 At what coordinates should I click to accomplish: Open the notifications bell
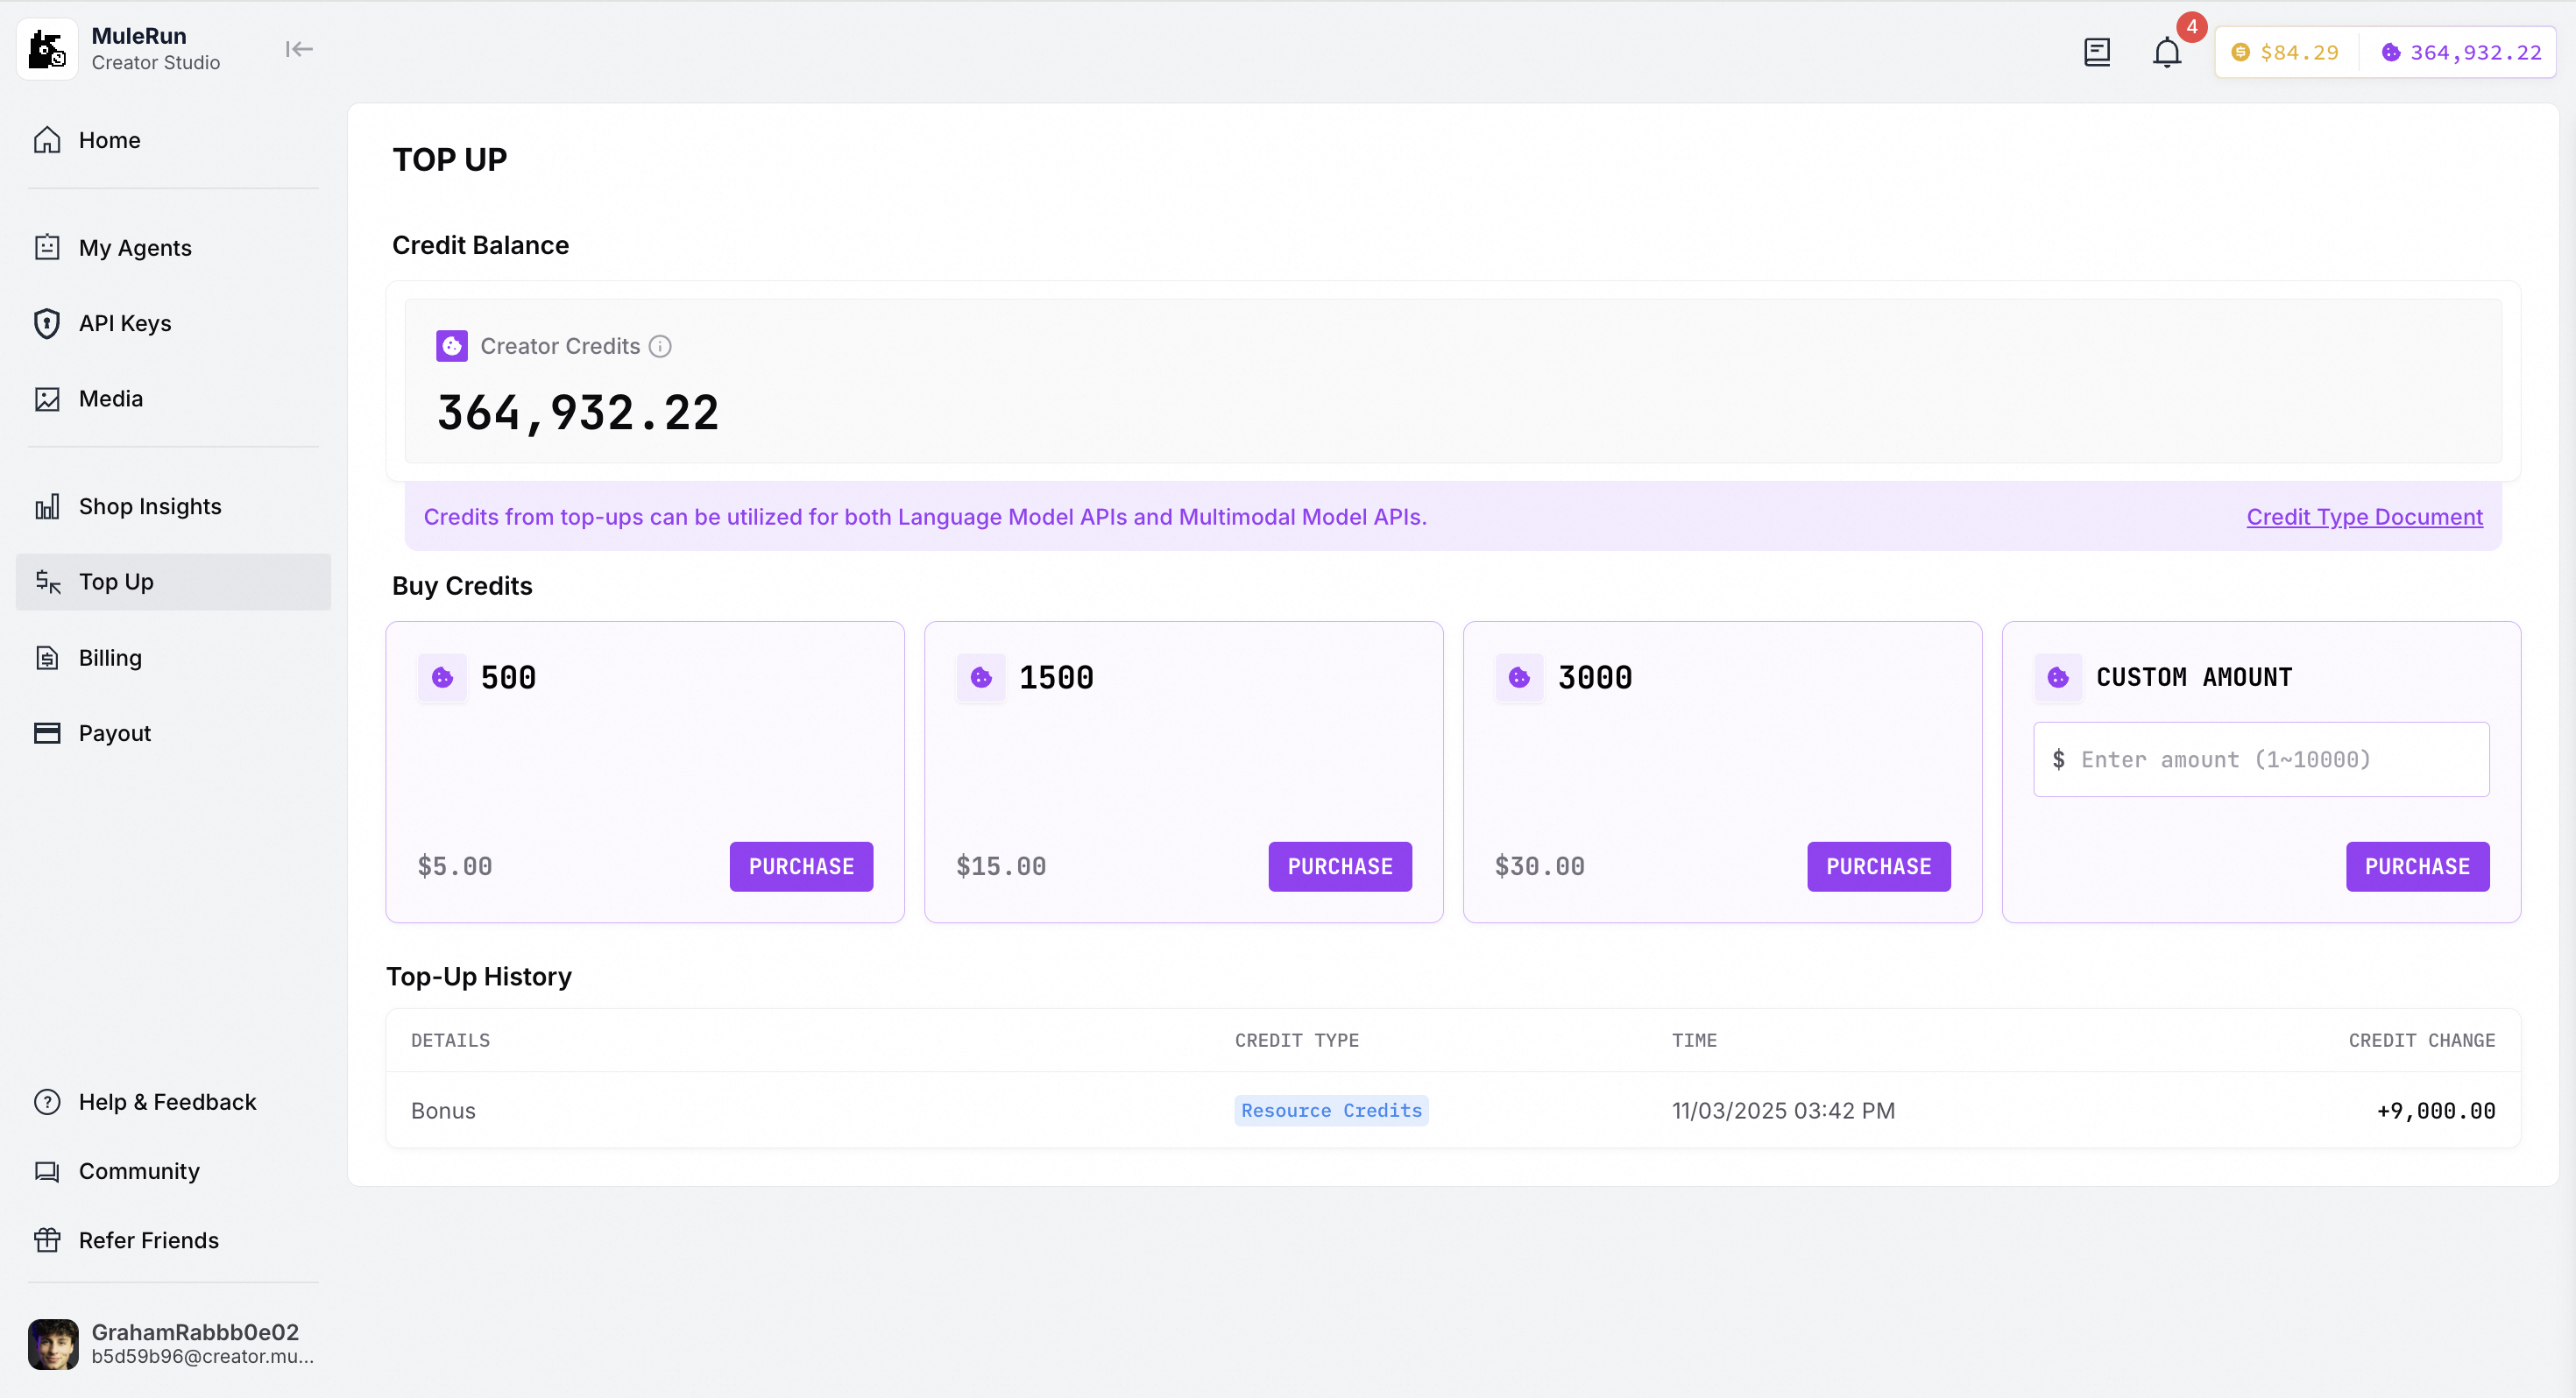point(2166,52)
